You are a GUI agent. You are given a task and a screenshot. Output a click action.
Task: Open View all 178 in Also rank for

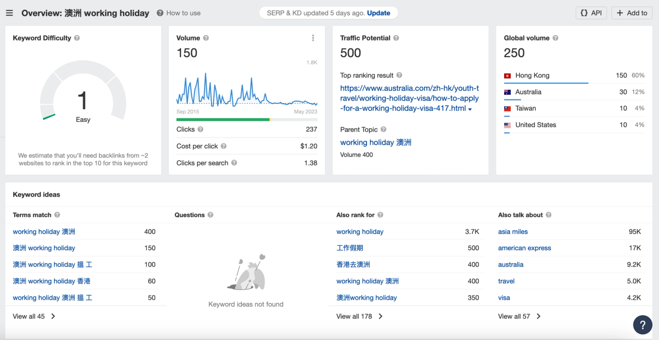click(x=359, y=316)
